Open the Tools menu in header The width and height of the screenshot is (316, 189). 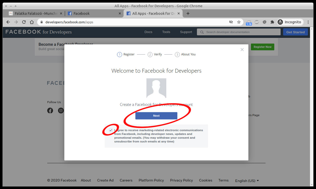point(166,32)
